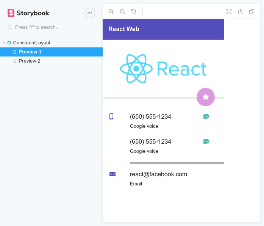The width and height of the screenshot is (264, 226).
Task: Click the first row's message bubble icon
Action: pyautogui.click(x=206, y=116)
